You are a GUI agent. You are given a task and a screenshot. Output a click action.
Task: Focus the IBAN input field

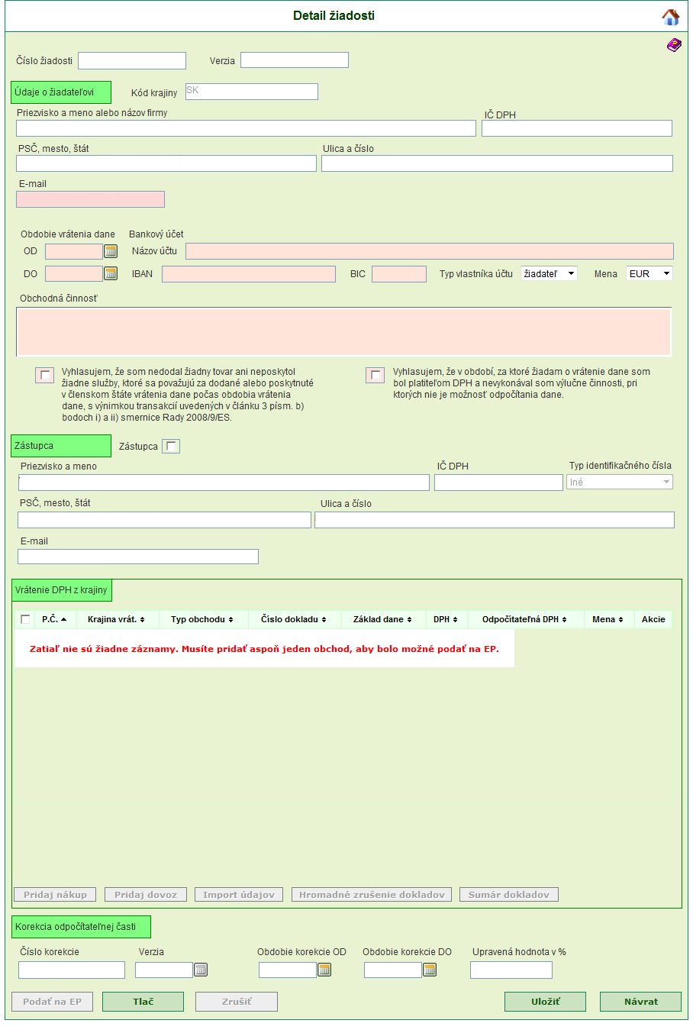coord(249,274)
